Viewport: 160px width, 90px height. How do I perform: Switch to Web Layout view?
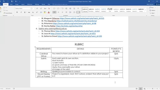pos(144,89)
